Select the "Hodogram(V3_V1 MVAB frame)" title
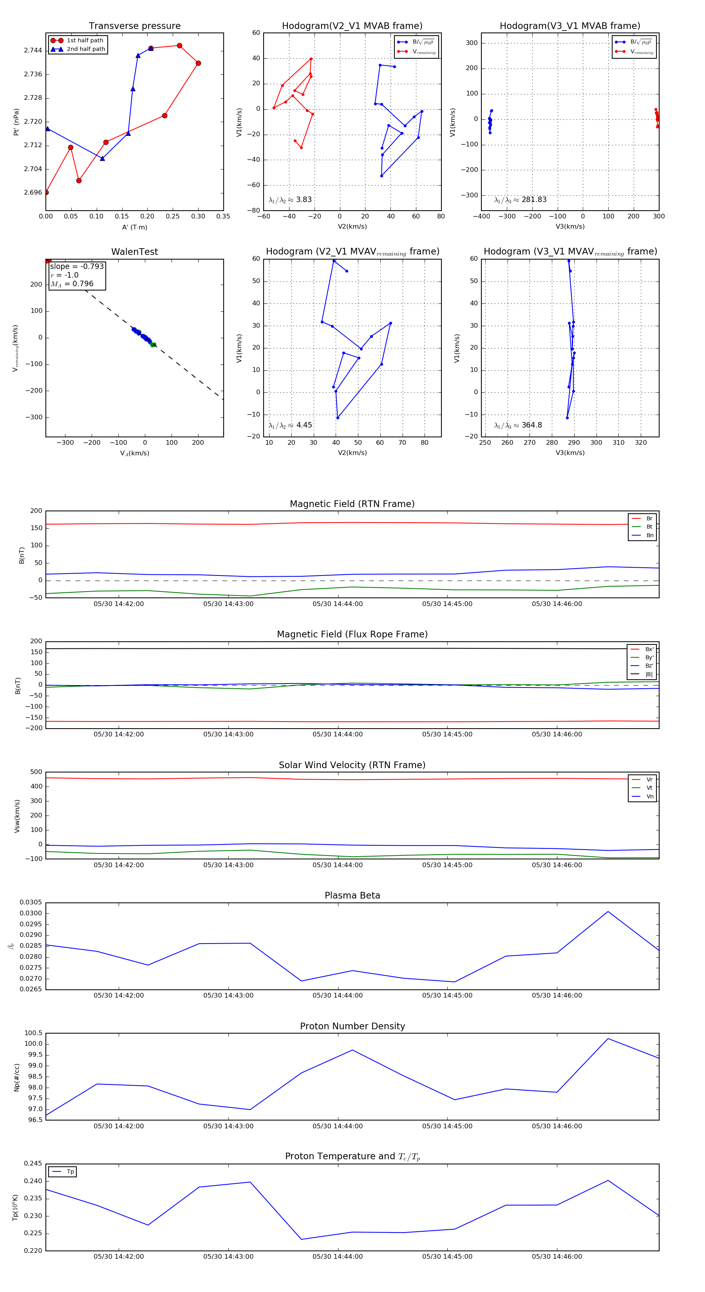 coord(570,26)
